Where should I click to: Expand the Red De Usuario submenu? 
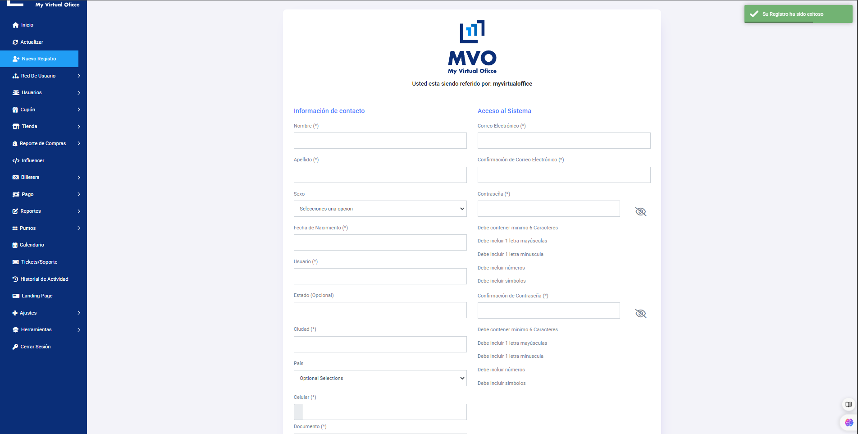(x=79, y=76)
